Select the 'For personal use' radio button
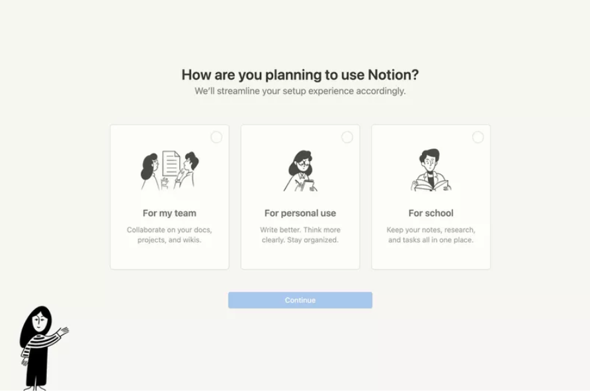The image size is (590, 392). pos(348,138)
